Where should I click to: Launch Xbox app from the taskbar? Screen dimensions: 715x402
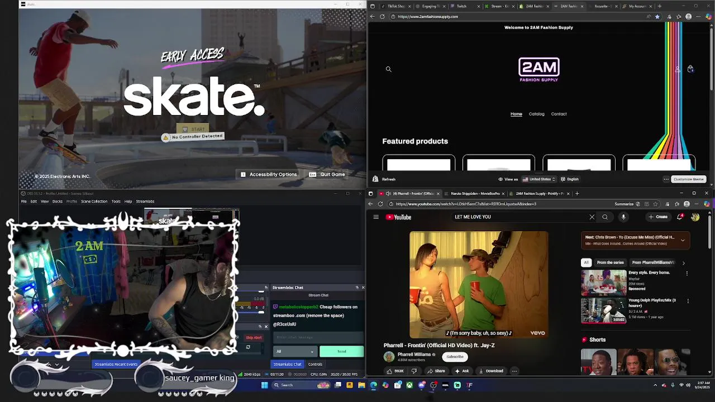[409, 385]
